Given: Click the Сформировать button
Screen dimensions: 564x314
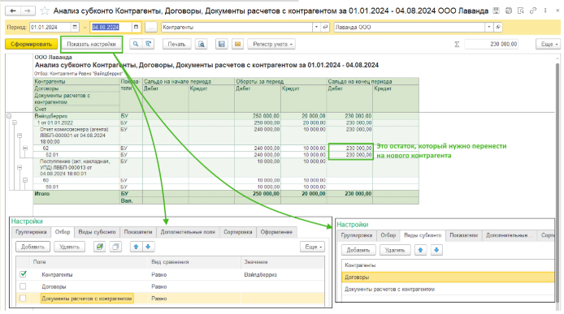Looking at the screenshot, I should pos(32,44).
